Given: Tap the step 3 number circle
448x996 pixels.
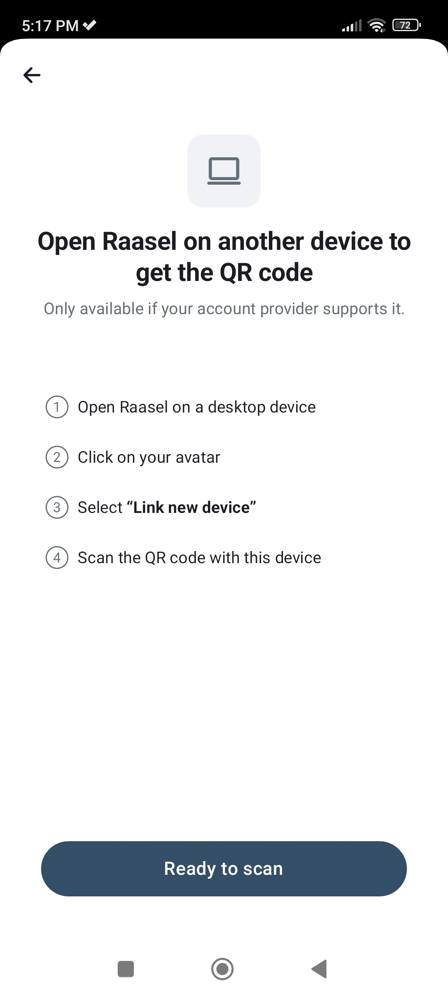Looking at the screenshot, I should pyautogui.click(x=57, y=508).
